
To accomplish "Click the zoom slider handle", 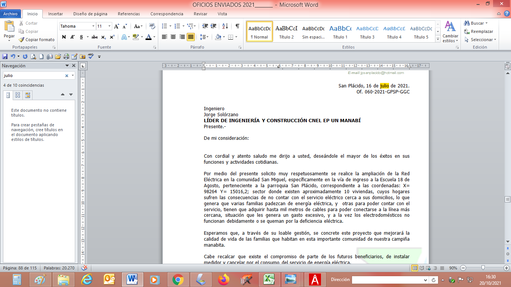I will [483, 268].
